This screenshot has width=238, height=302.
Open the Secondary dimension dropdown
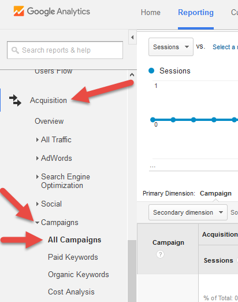pyautogui.click(x=188, y=212)
